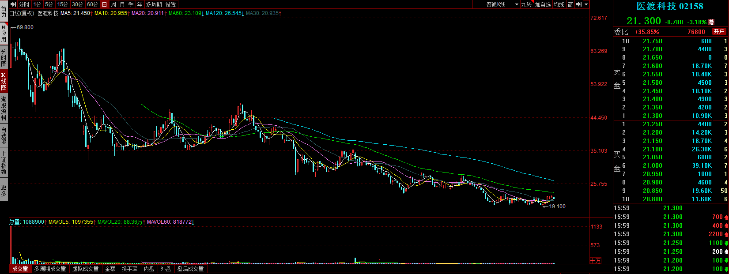Expand the 更多 sidebar section
The width and height of the screenshot is (729, 274).
(x=4, y=190)
